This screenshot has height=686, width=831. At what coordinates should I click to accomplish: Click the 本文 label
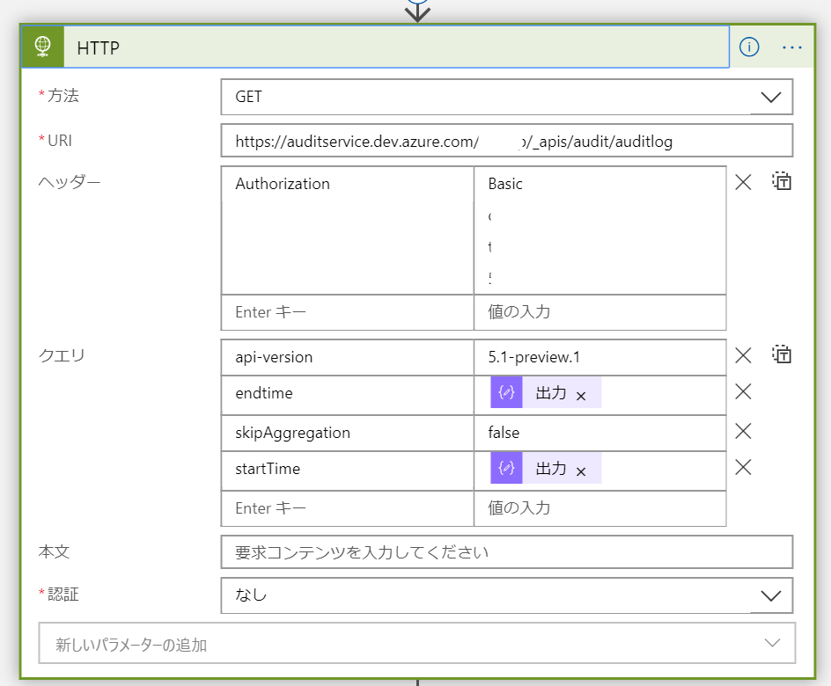54,551
